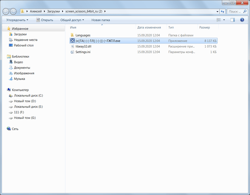Select the Алексей breadcrumb segment
The width and height of the screenshot is (250, 195).
click(36, 11)
